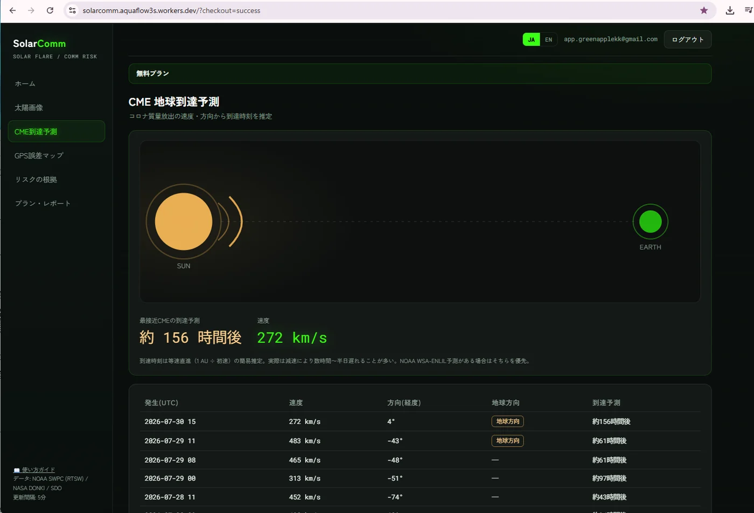Click the browser back arrow
This screenshot has width=754, height=513.
12,10
